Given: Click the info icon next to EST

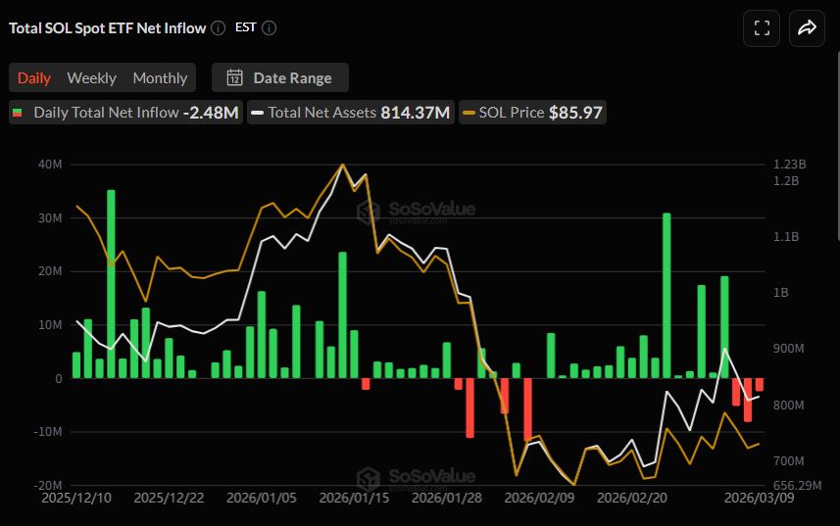Looking at the screenshot, I should tap(270, 28).
